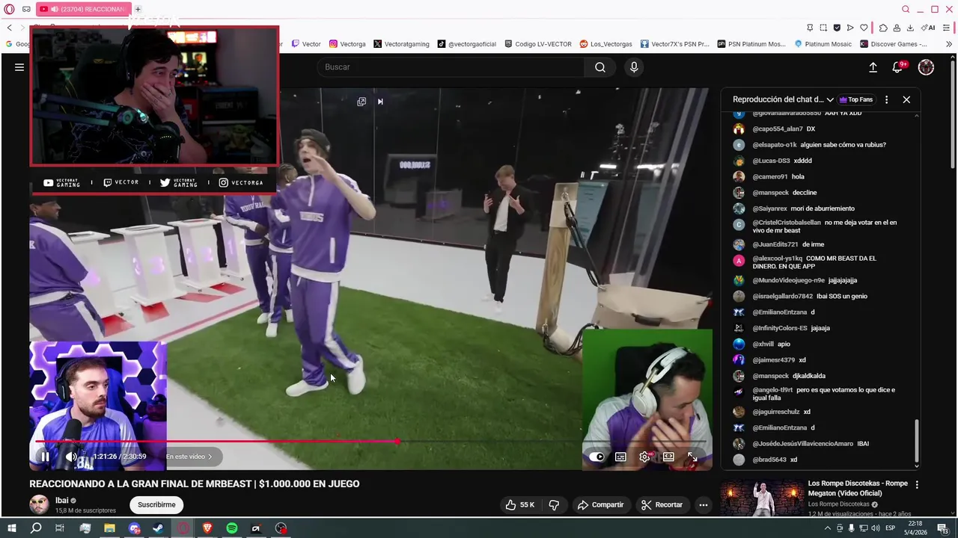Pause the video playback
958x538 pixels.
(x=45, y=457)
